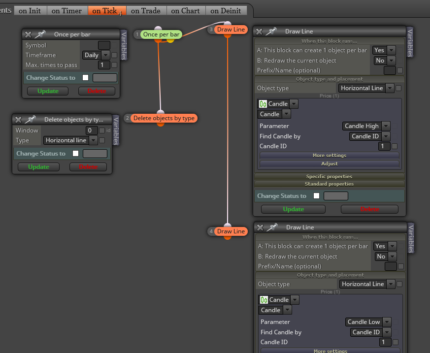
Task: Click the pin icon on Delete objects panel
Action: (31, 120)
